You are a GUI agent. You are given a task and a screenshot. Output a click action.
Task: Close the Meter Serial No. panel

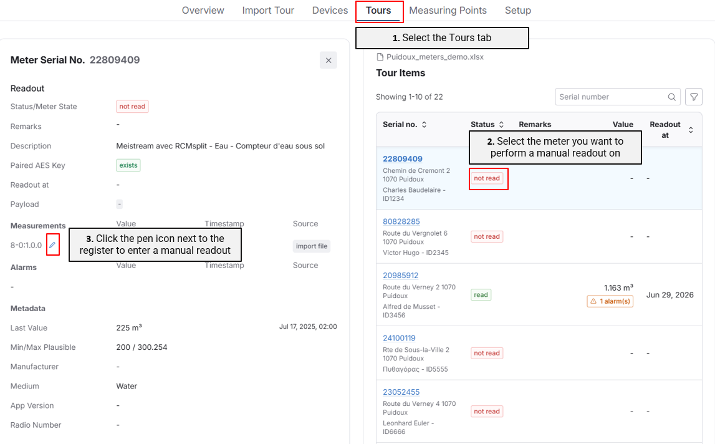[329, 60]
